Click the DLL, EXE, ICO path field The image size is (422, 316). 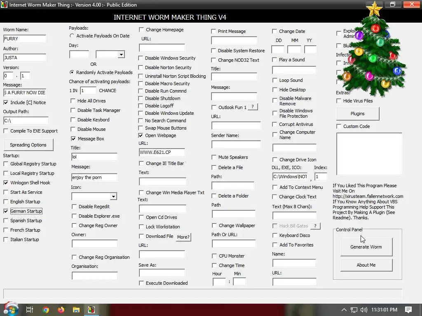tap(290, 177)
